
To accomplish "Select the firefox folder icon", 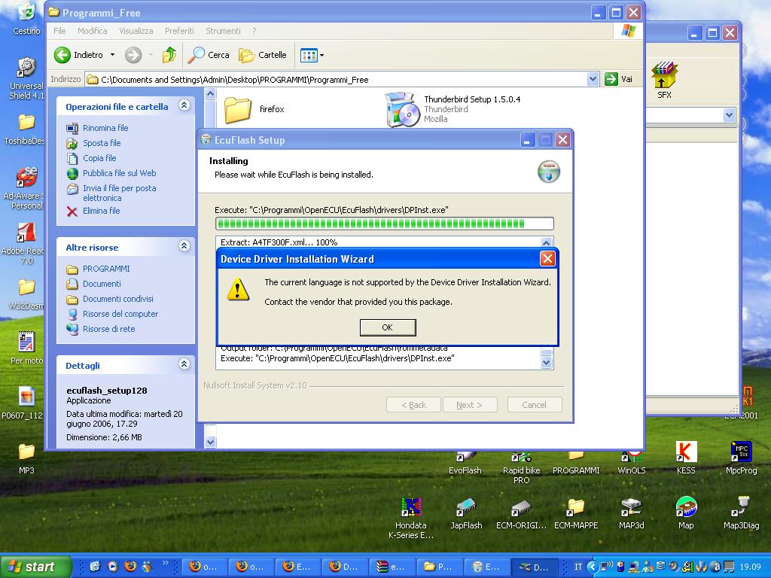I will (238, 109).
